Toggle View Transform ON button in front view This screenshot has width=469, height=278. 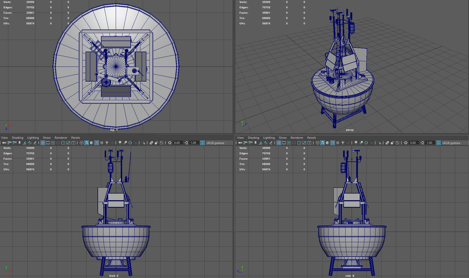(202, 143)
